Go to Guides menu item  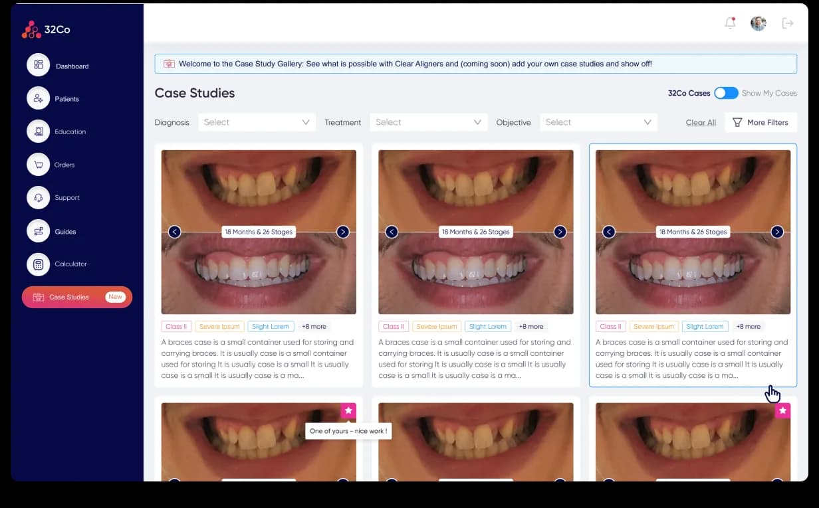click(x=66, y=232)
